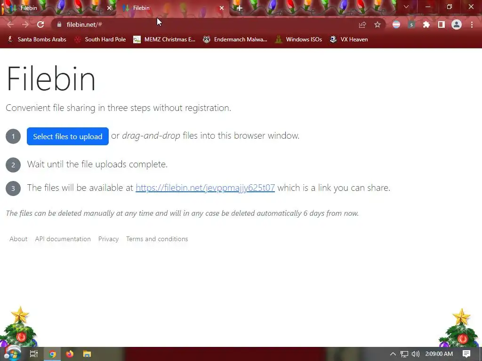Go forward using the arrow icon

click(x=25, y=24)
